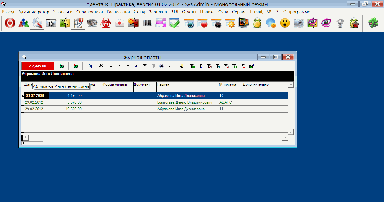This screenshot has height=202, width=384.
Task: Jump to the last record arrow icon
Action: tap(136, 66)
